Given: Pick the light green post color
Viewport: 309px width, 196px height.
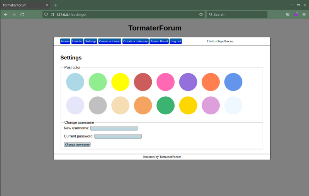Looking at the screenshot, I should [98, 82].
